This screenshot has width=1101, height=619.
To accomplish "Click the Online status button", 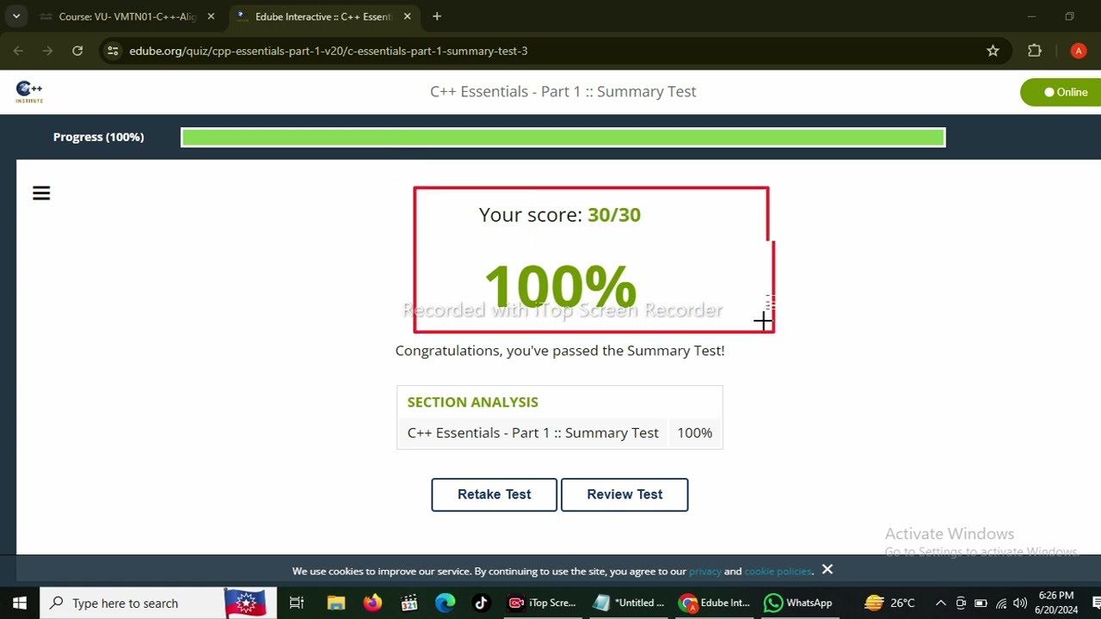I will click(x=1061, y=92).
